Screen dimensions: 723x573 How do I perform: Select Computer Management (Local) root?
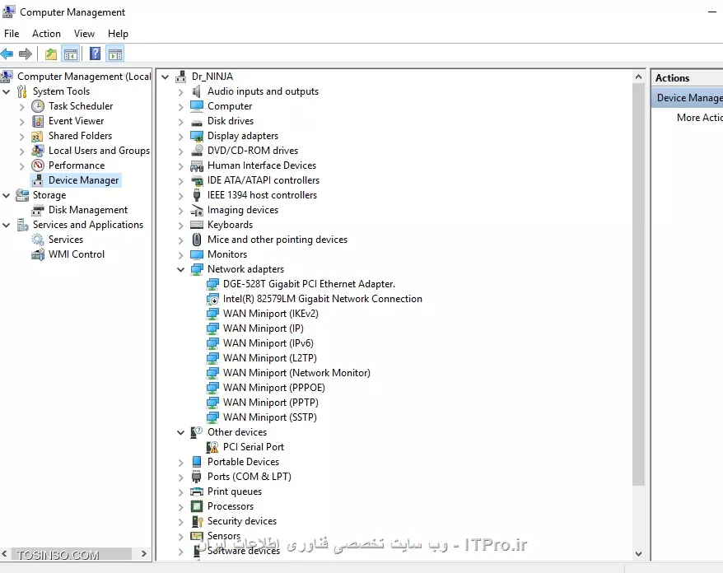(83, 77)
